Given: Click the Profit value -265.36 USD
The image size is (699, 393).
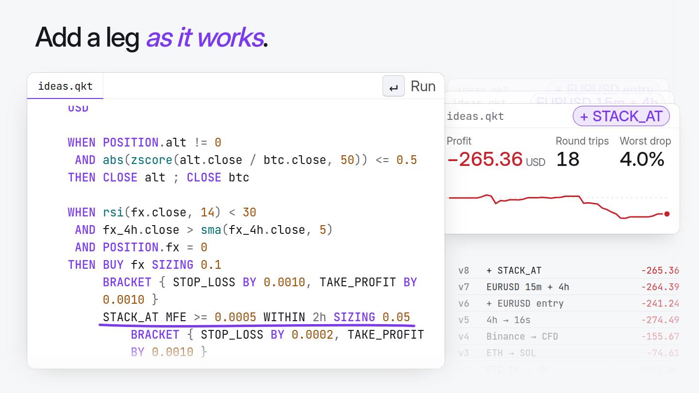Looking at the screenshot, I should click(496, 159).
